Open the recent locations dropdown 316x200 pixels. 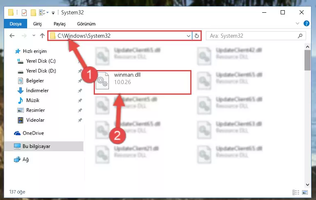[34, 36]
